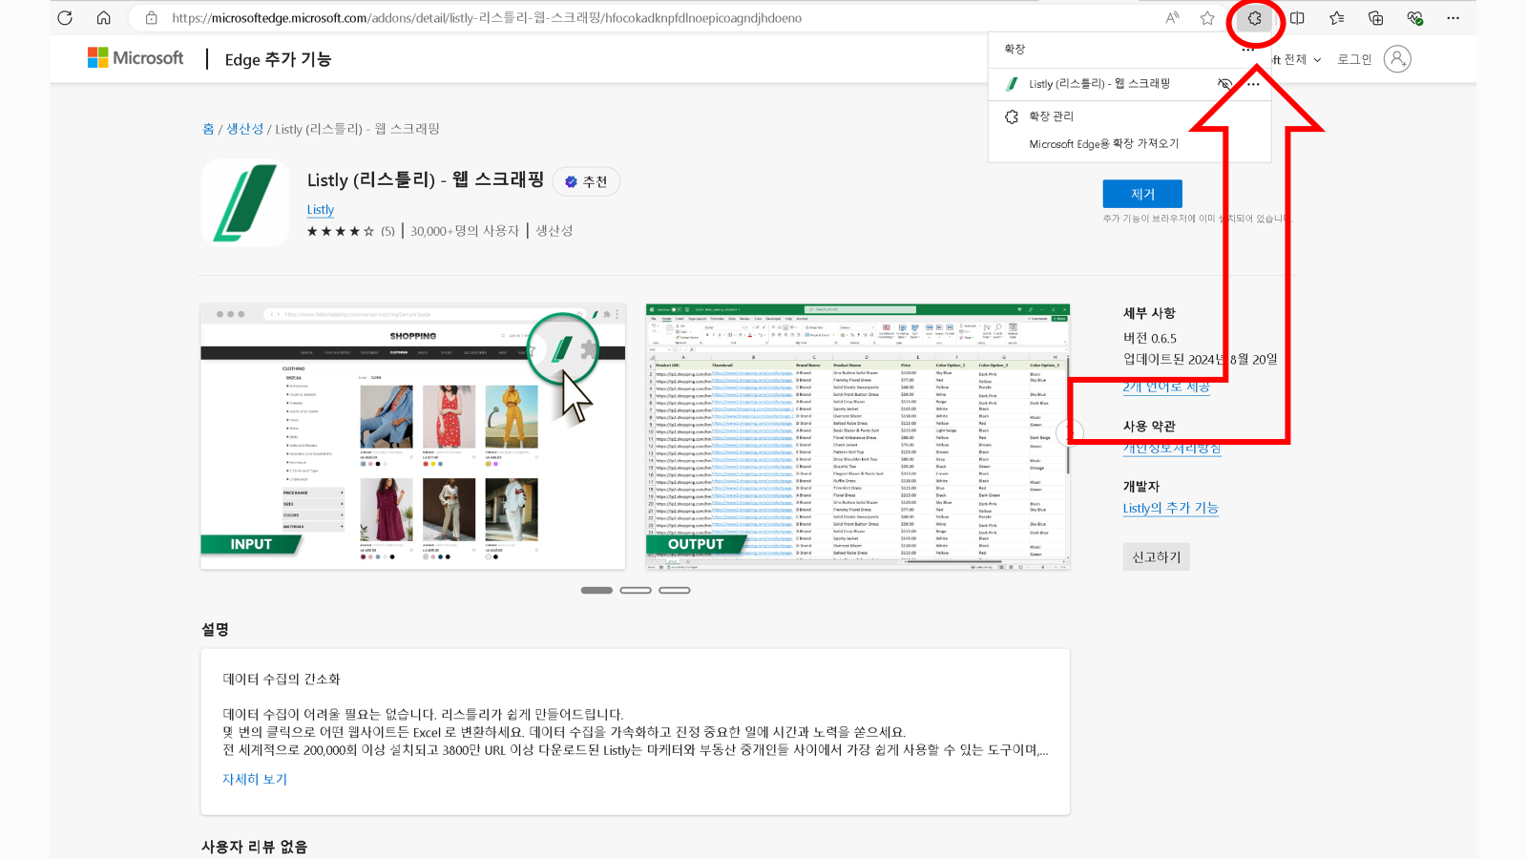This screenshot has height=859, width=1527.
Task: Click the 설명 heading
Action: click(x=215, y=630)
